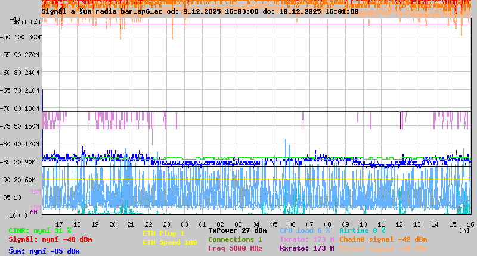
Task: Click the '270M' y-axis label
Action: tap(32, 55)
